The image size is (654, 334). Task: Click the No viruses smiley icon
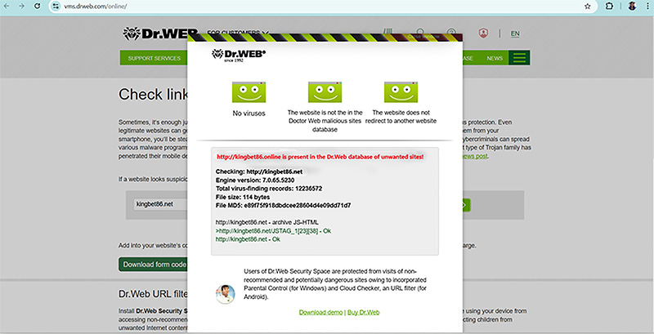click(249, 92)
